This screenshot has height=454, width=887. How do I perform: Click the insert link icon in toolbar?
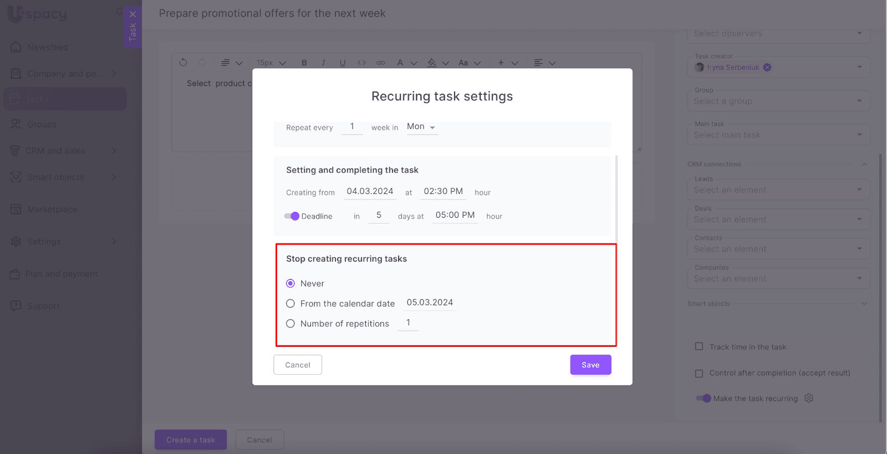pyautogui.click(x=380, y=63)
